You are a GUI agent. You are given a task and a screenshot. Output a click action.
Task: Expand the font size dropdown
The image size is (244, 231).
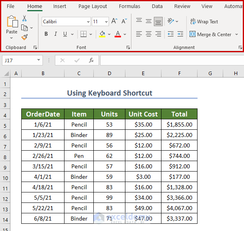106,22
